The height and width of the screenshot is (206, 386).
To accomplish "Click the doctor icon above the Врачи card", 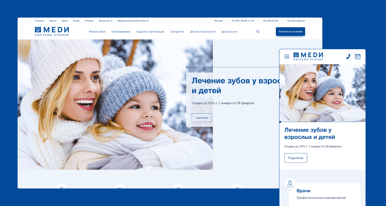I will [x=290, y=184].
